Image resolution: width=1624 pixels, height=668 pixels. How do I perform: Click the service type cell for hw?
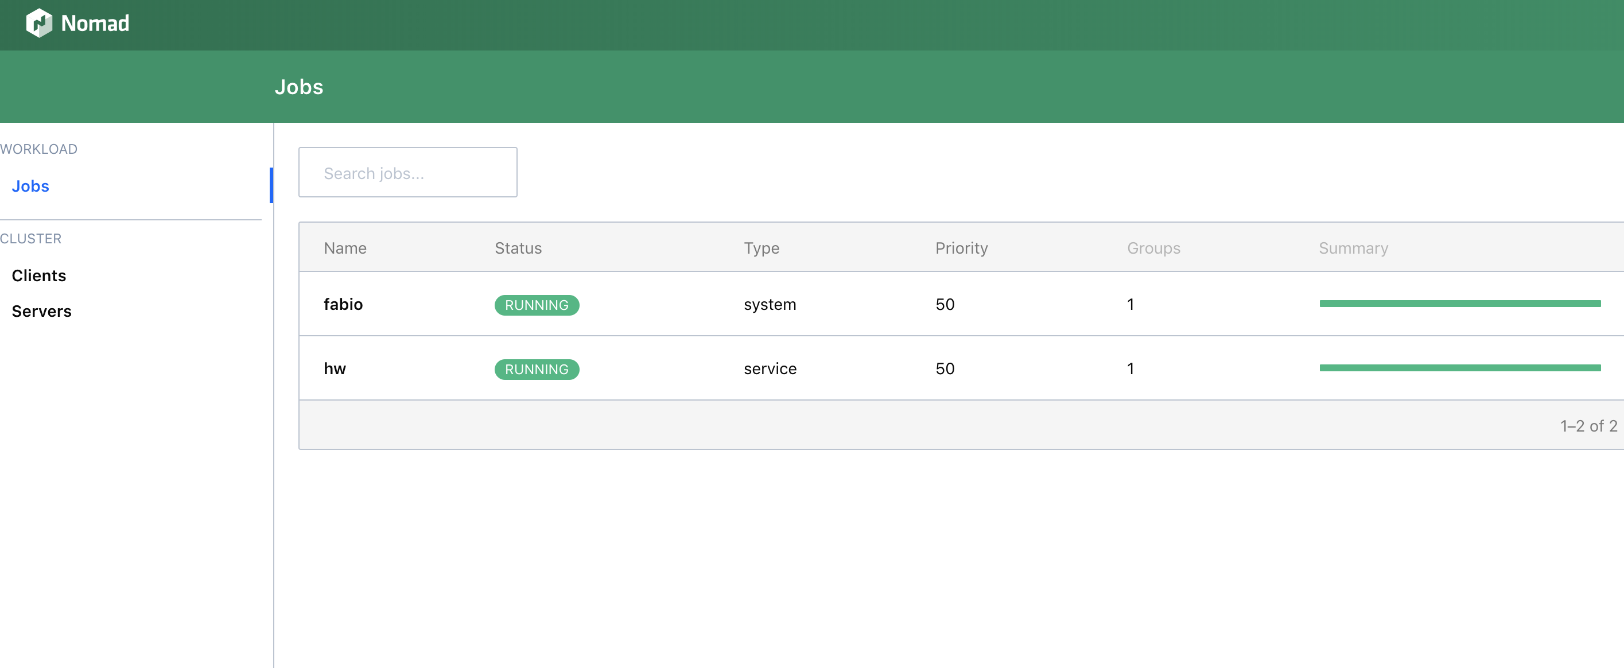(770, 368)
